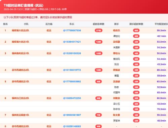Image resolution: width=168 pixels, height=128 pixels.
Task: Select team name 福州南屿优远1队
Action: (x=20, y=53)
